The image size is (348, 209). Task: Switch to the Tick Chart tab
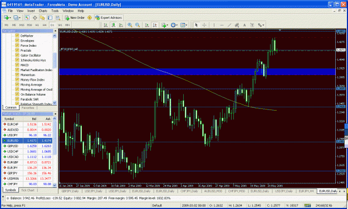pos(28,190)
